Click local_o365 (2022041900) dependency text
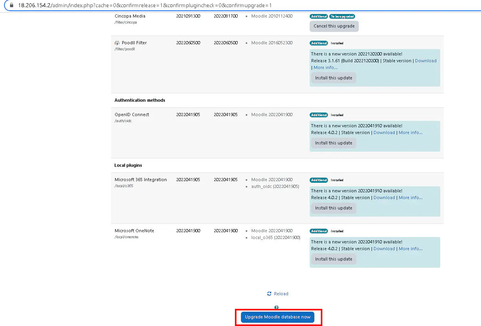The height and width of the screenshot is (326, 481). click(x=276, y=237)
